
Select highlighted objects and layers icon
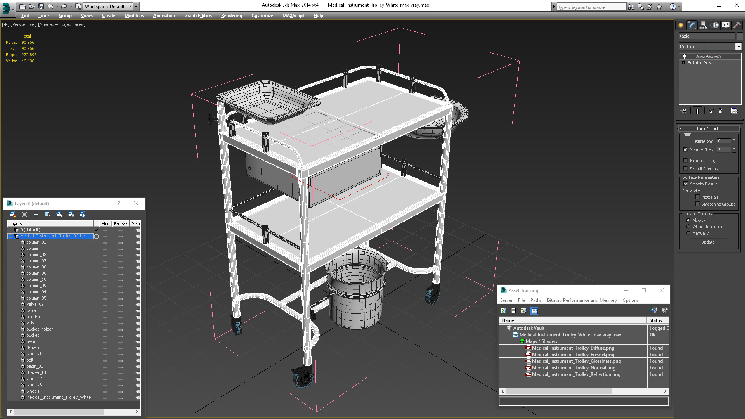pyautogui.click(x=48, y=215)
